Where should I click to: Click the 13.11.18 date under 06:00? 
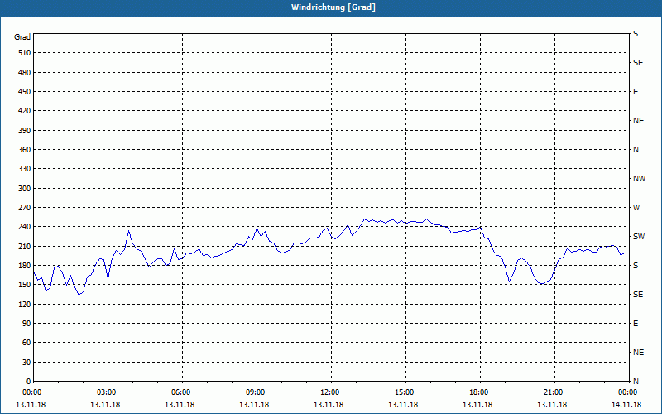pyautogui.click(x=180, y=405)
